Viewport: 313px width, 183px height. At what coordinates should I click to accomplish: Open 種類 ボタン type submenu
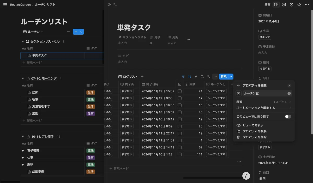264,102
